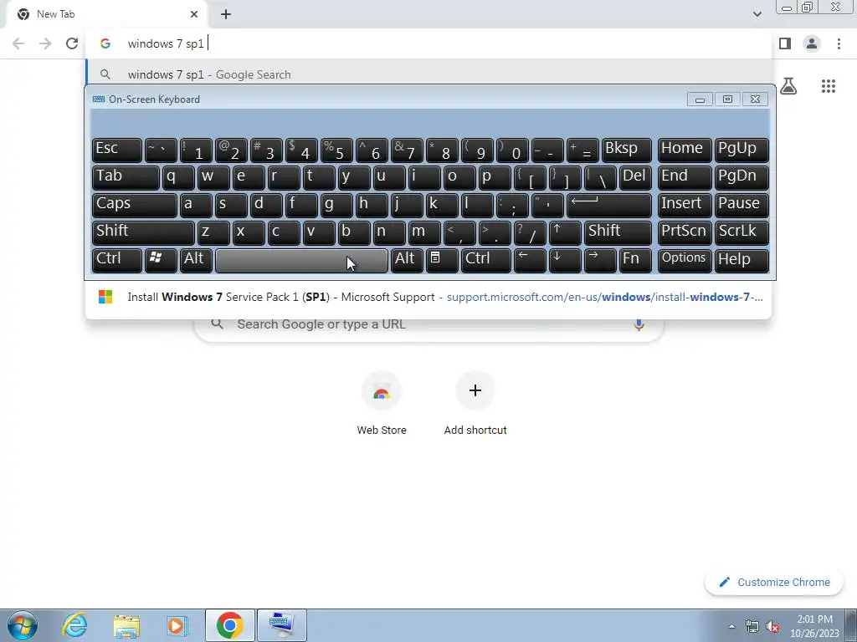Viewport: 857px width, 642px height.
Task: Launch Internet Explorer from the taskbar
Action: click(74, 625)
